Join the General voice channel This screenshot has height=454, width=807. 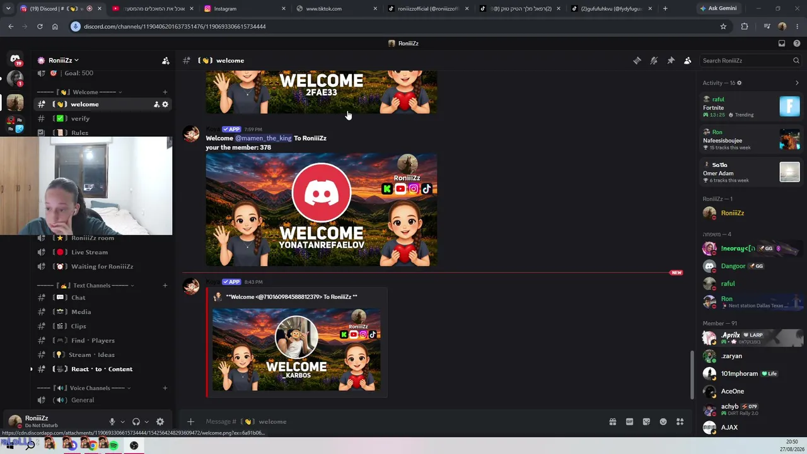(x=102, y=400)
